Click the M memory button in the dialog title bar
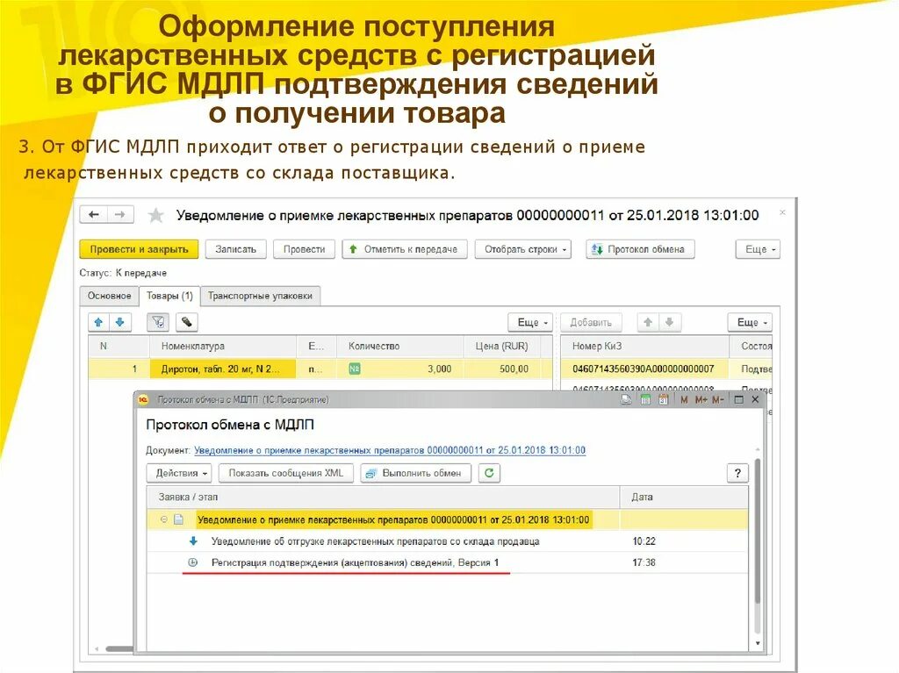Viewport: 899px width, 673px height. (x=683, y=400)
